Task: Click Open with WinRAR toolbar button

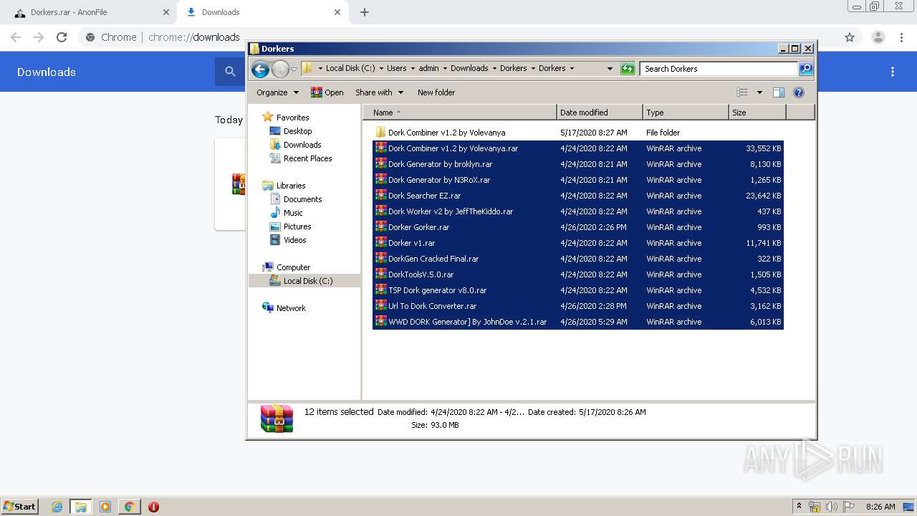Action: tap(327, 92)
